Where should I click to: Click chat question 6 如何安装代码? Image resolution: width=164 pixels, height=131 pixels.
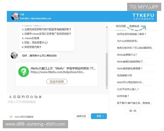point(31,47)
